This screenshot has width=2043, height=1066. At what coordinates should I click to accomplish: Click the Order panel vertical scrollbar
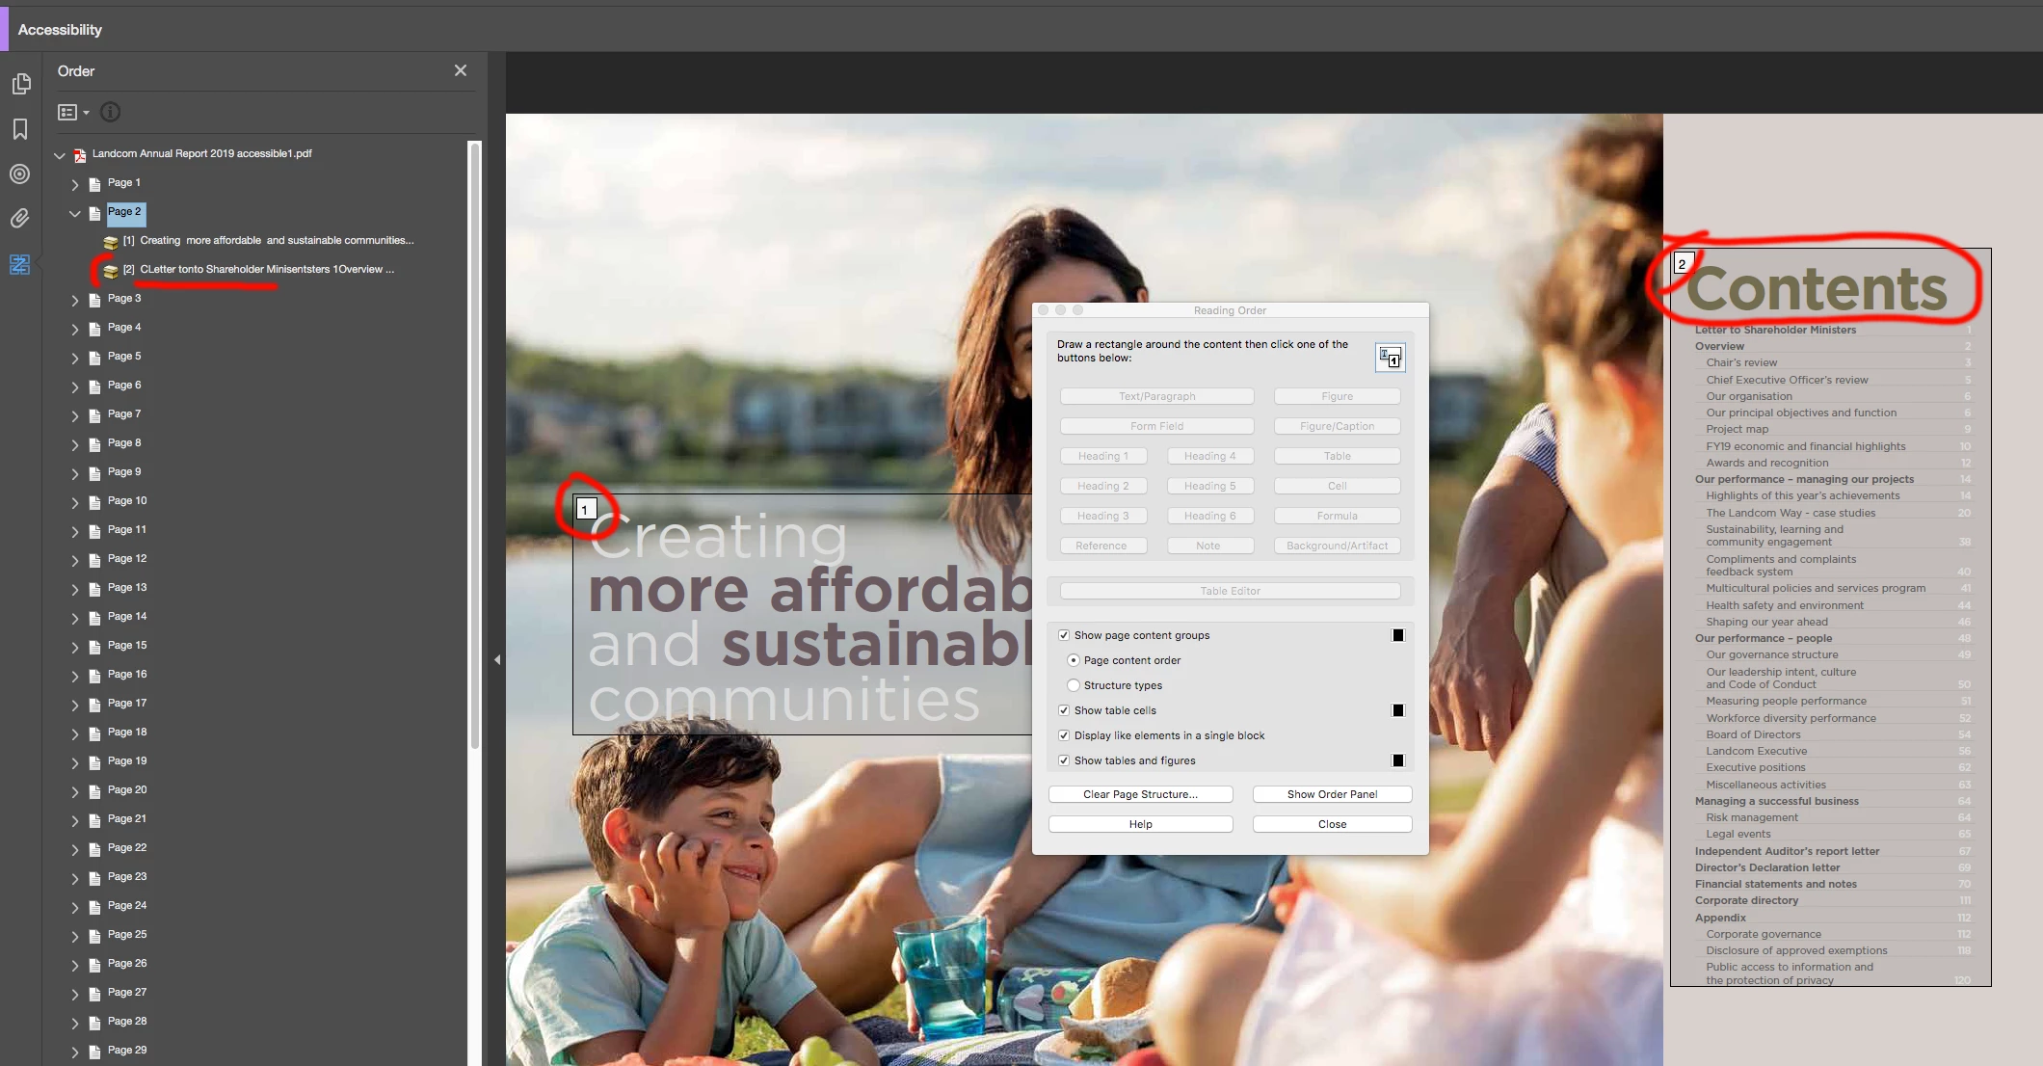(474, 443)
